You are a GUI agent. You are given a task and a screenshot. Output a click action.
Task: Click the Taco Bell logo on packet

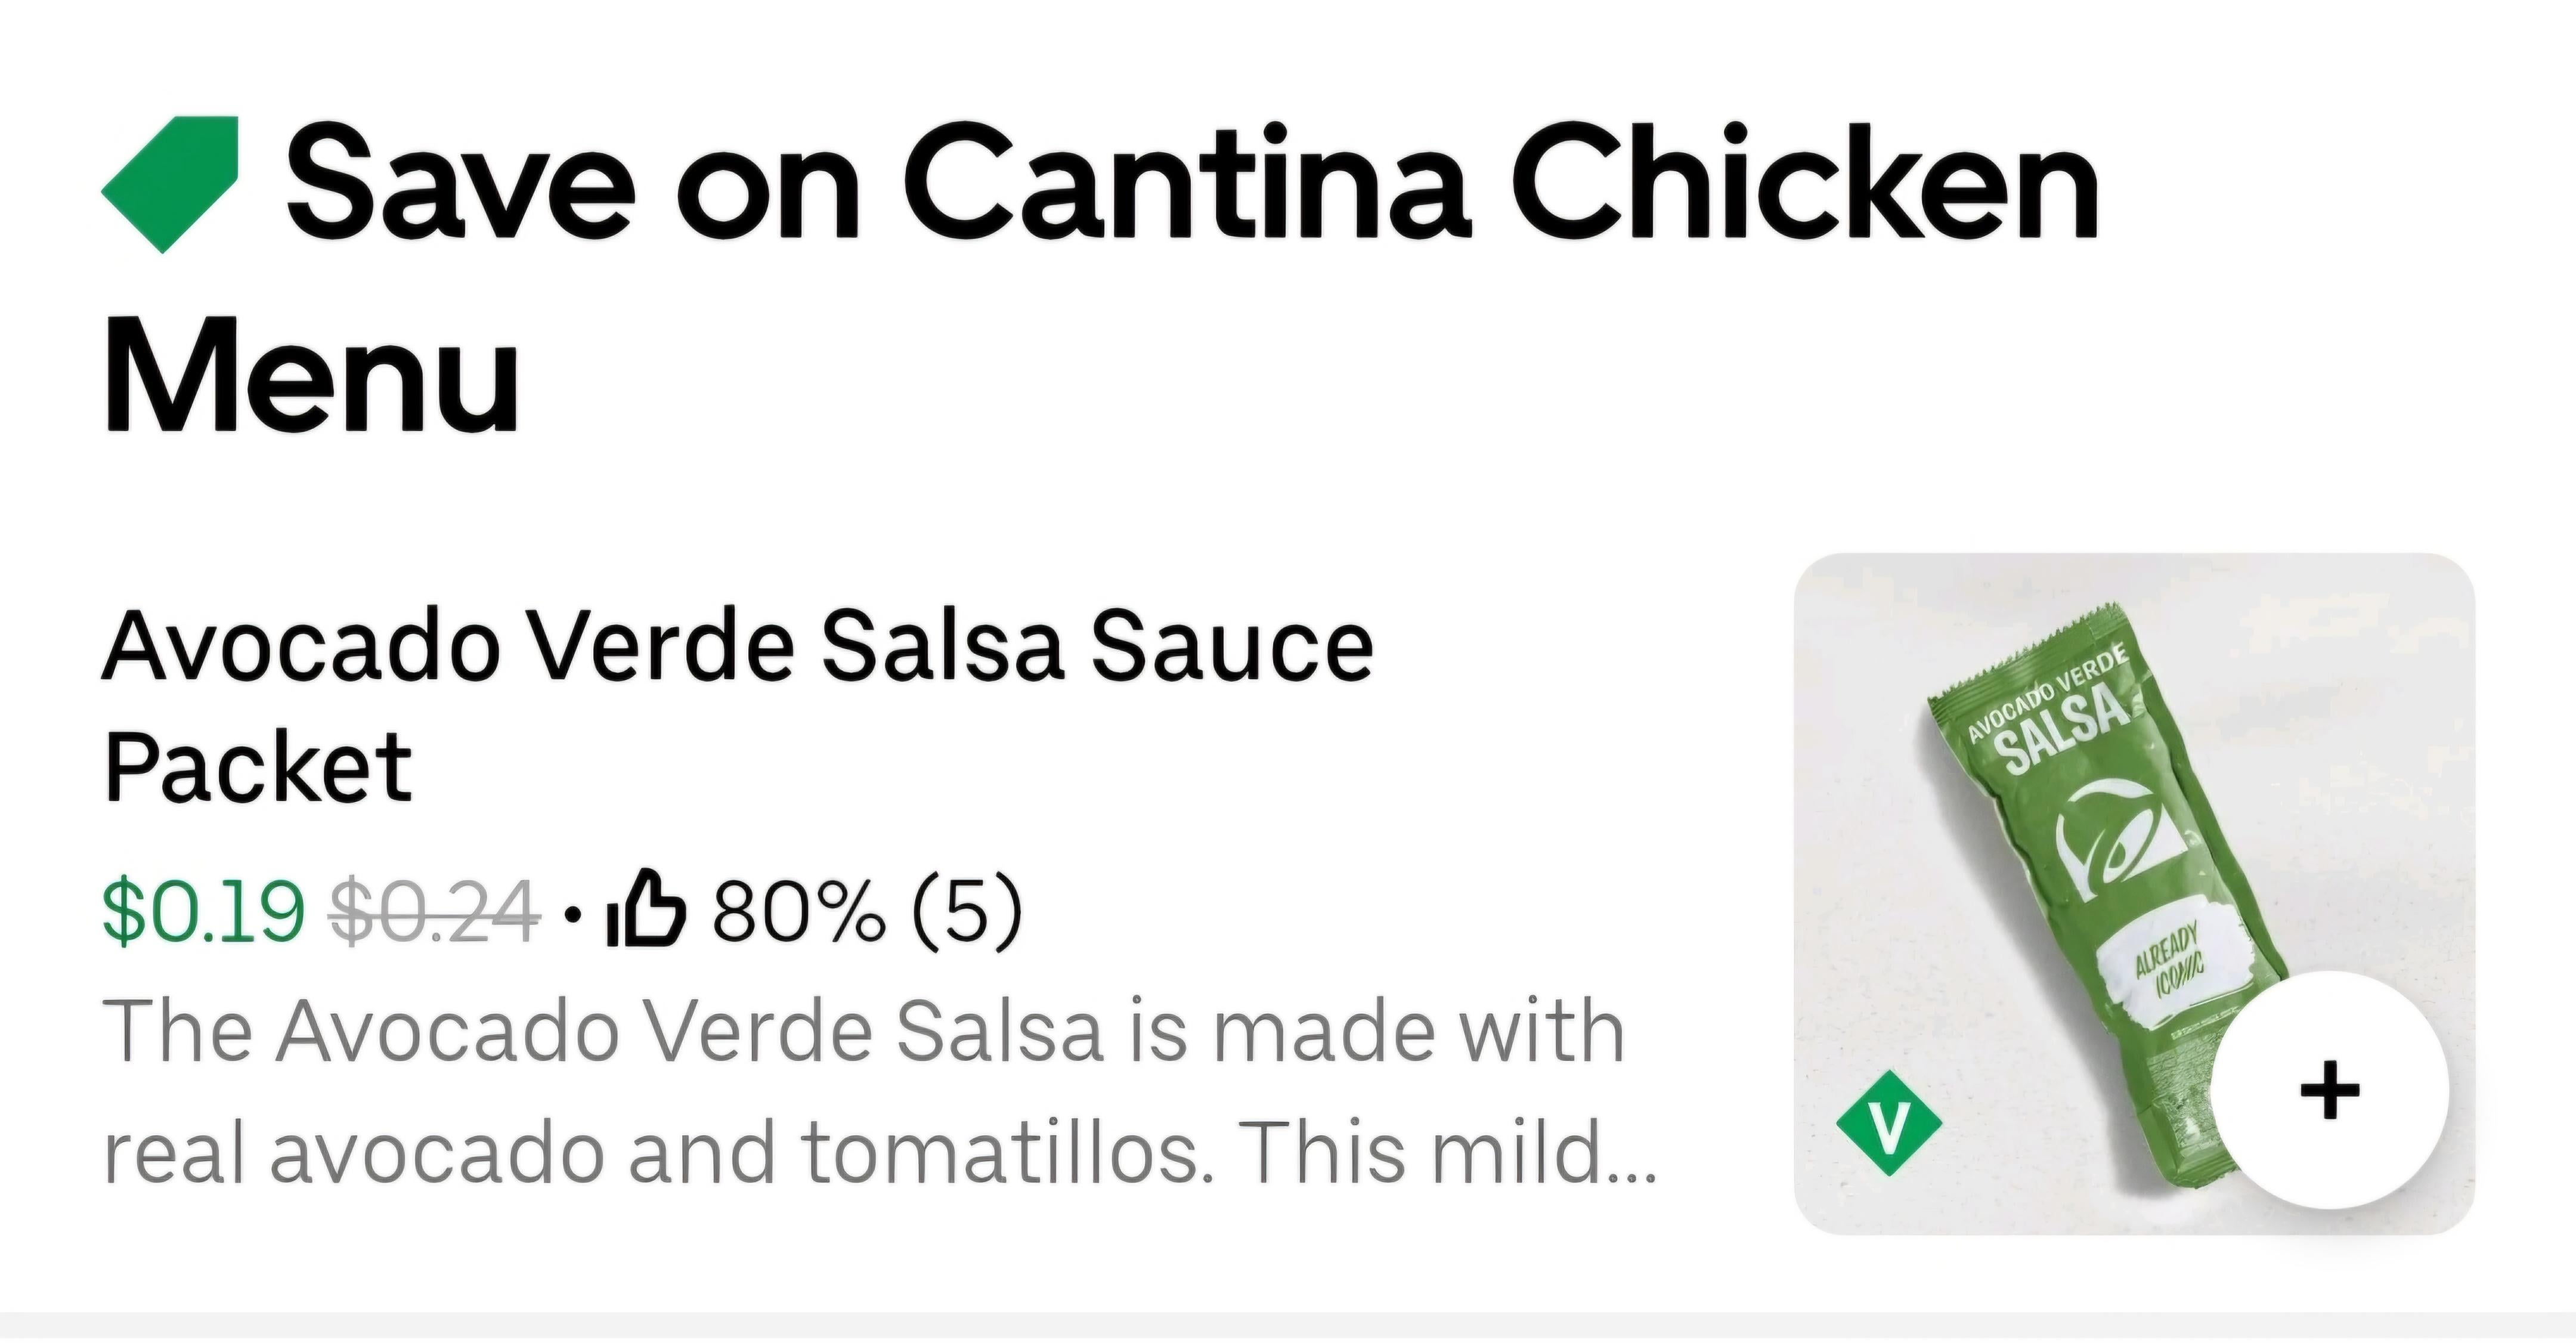click(x=2121, y=842)
